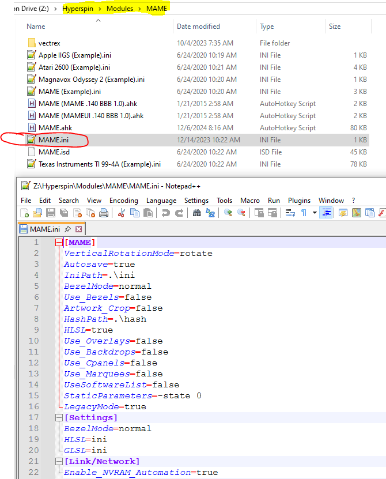Close the MAME.ini document tab
The width and height of the screenshot is (386, 479).
[79, 229]
